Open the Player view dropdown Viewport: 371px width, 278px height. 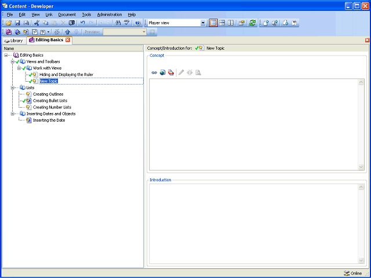coord(203,23)
